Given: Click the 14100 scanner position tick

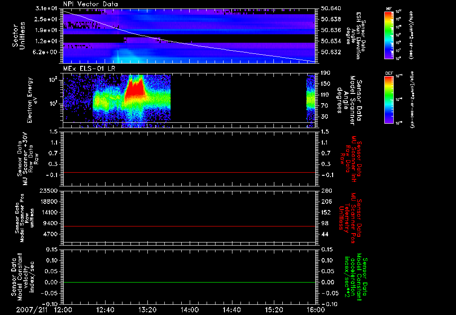Looking at the screenshot, I should tap(48, 212).
